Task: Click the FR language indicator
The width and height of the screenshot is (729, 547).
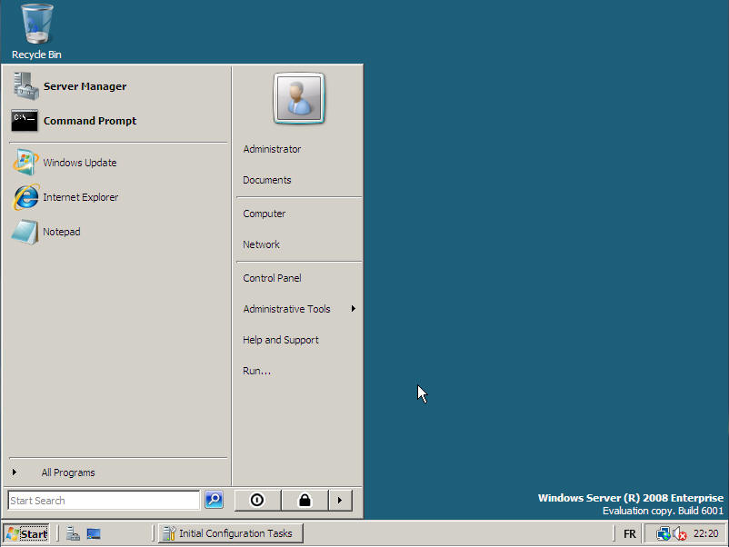Action: pyautogui.click(x=629, y=534)
